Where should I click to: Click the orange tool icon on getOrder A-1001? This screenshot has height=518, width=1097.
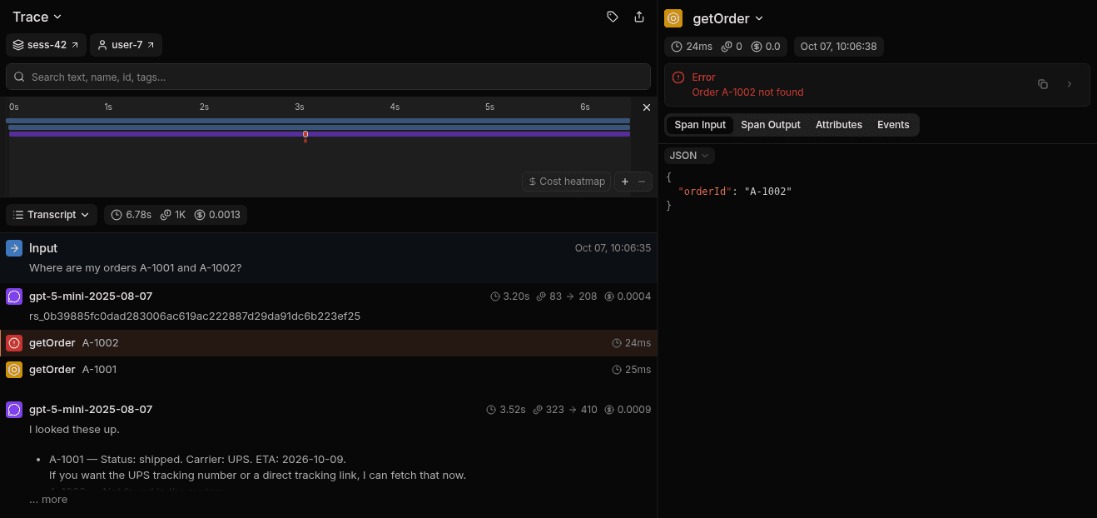tap(14, 370)
